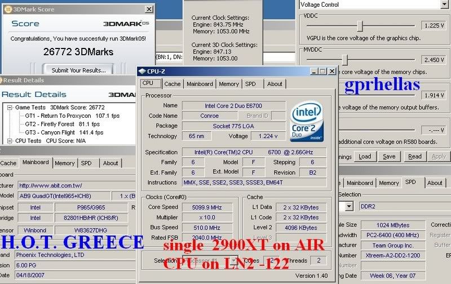
Task: Click the BIOS brand Phoenix Technologies, LTD
Action: (x=75, y=255)
